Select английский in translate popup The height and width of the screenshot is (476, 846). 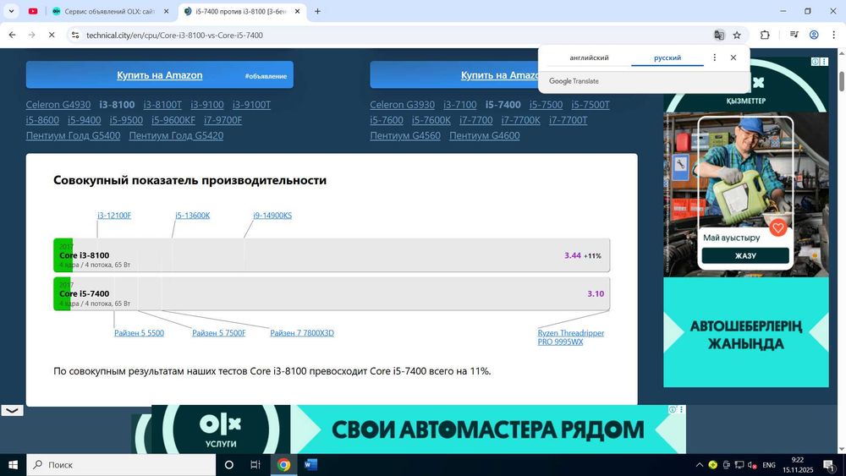tap(589, 57)
